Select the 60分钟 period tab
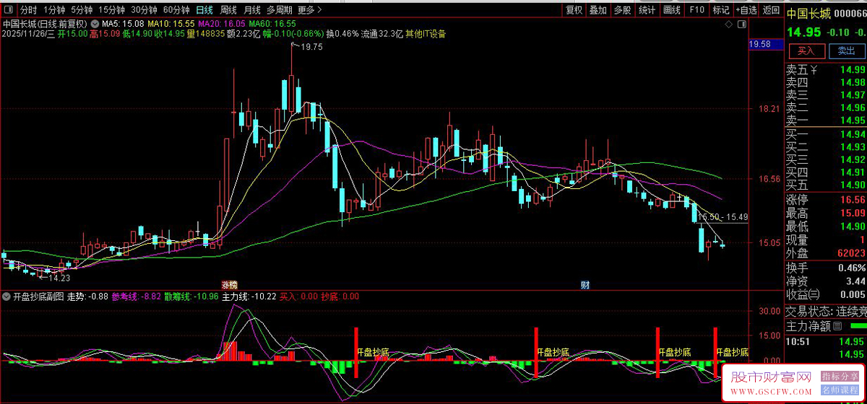 tap(176, 10)
